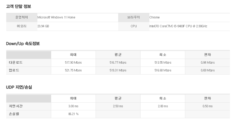Select the 519.31 Mbps upload average
This screenshot has width=233, height=127.
click(118, 70)
